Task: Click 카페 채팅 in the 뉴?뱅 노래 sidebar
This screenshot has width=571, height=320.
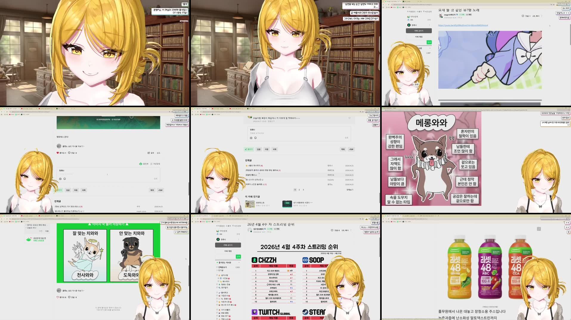Action: click(x=419, y=37)
